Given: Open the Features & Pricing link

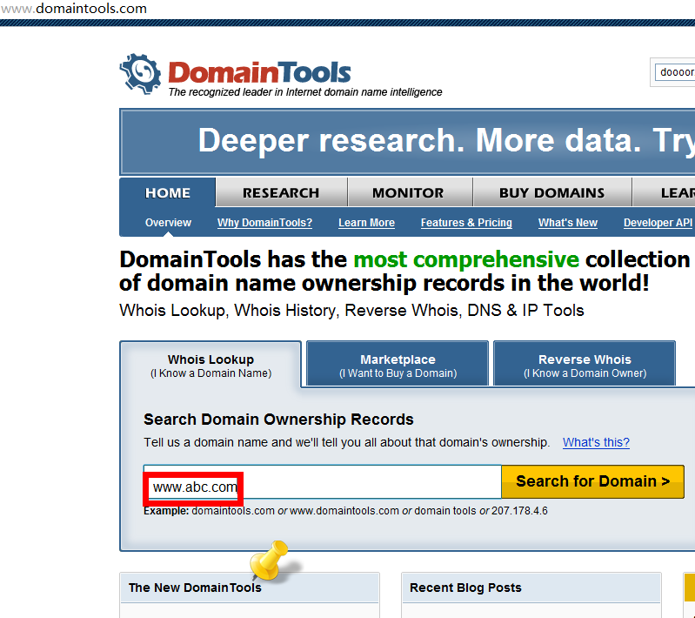Looking at the screenshot, I should click(466, 223).
